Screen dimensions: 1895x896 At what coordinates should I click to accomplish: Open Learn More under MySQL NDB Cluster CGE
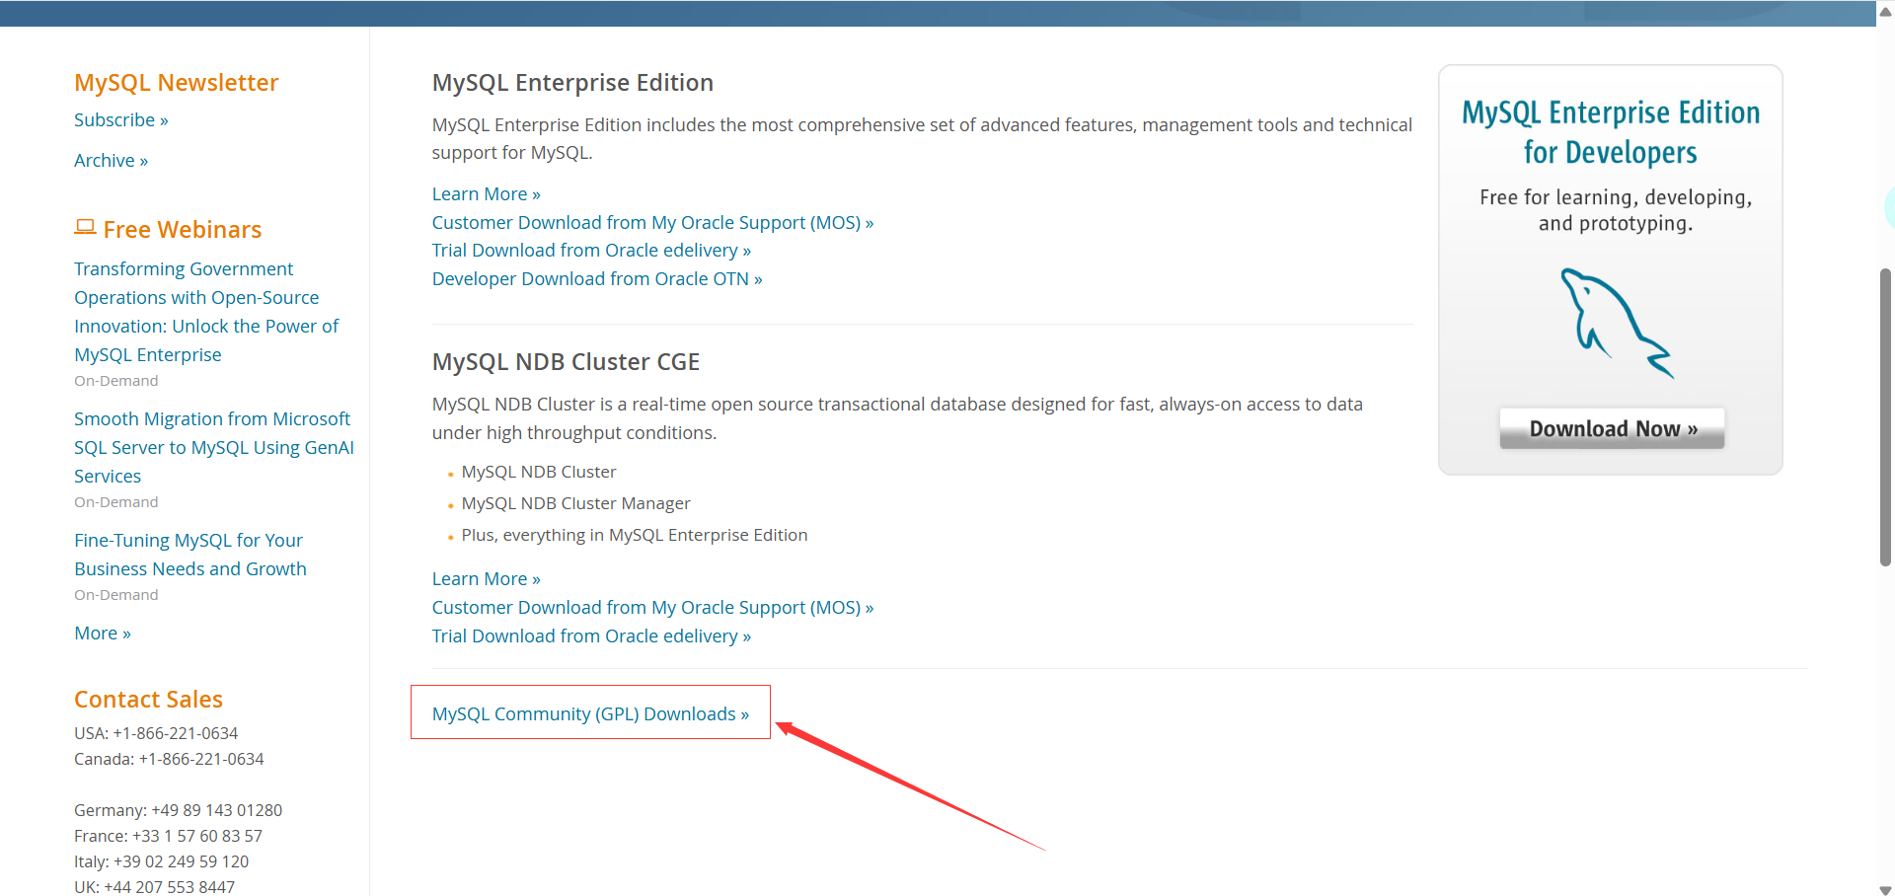(486, 578)
